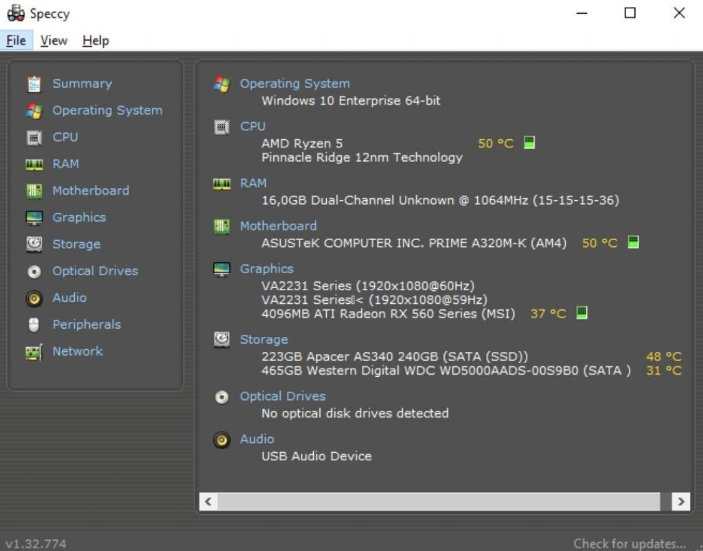The width and height of the screenshot is (703, 551).
Task: Select Peripherals in the sidebar
Action: point(87,325)
